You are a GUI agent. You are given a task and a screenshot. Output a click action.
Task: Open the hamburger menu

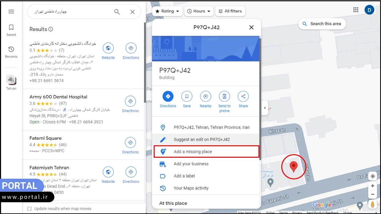11,11
